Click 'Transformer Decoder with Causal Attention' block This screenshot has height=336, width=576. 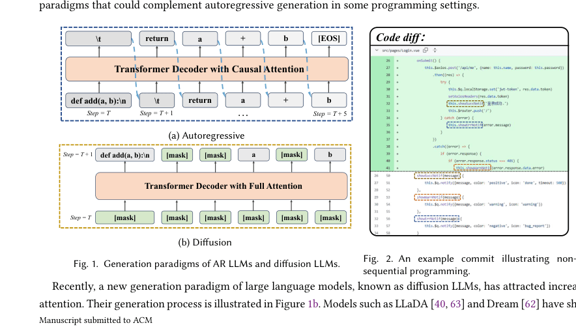[x=207, y=69]
